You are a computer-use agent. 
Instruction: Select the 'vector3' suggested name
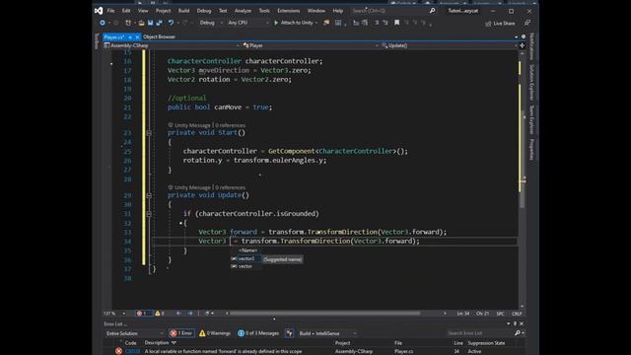pos(245,258)
